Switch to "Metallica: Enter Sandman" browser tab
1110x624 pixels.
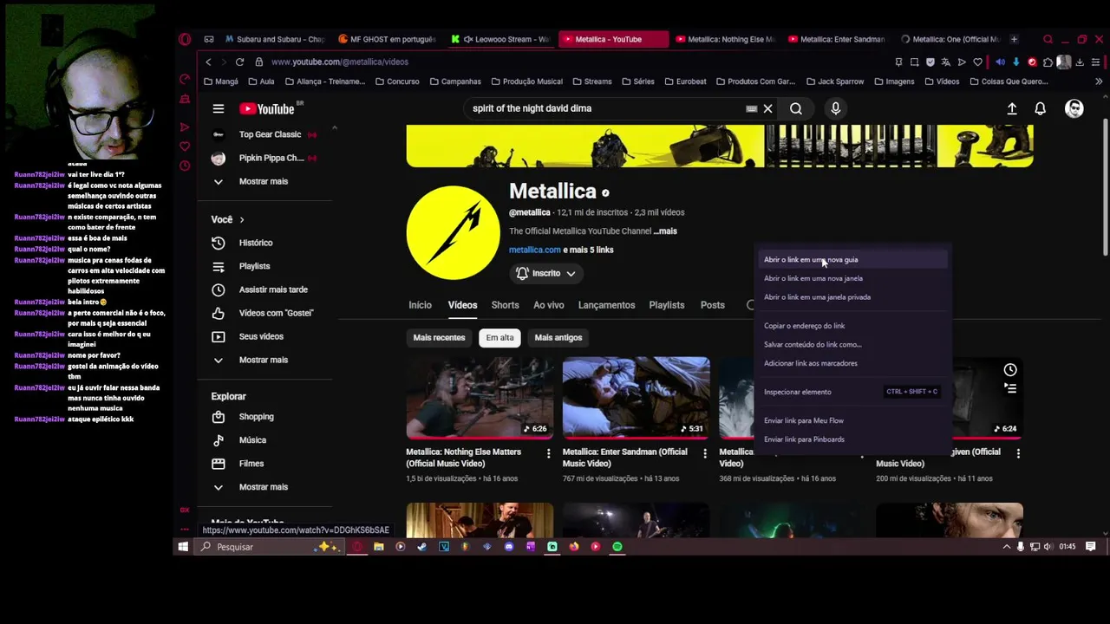click(x=837, y=39)
